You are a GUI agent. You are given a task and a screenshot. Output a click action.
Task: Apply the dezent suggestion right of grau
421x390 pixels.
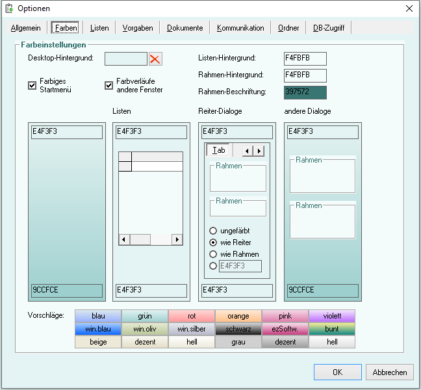pyautogui.click(x=285, y=342)
